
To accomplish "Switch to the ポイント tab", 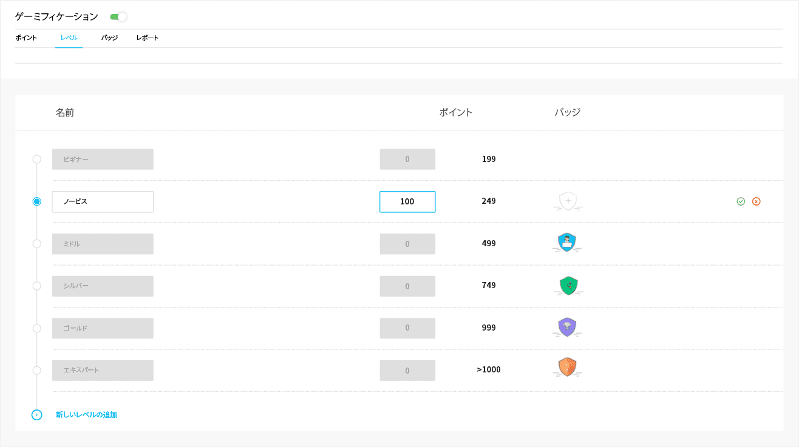I will coord(26,38).
